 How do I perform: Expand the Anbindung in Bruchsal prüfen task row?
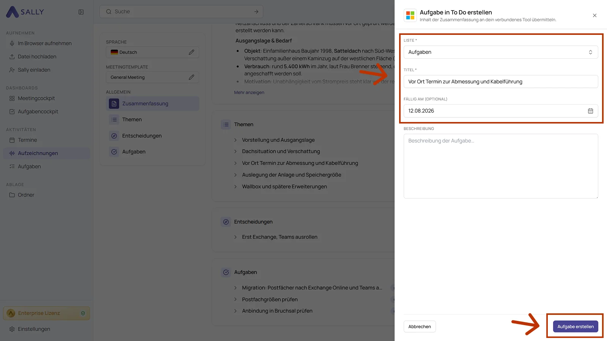[x=235, y=311]
